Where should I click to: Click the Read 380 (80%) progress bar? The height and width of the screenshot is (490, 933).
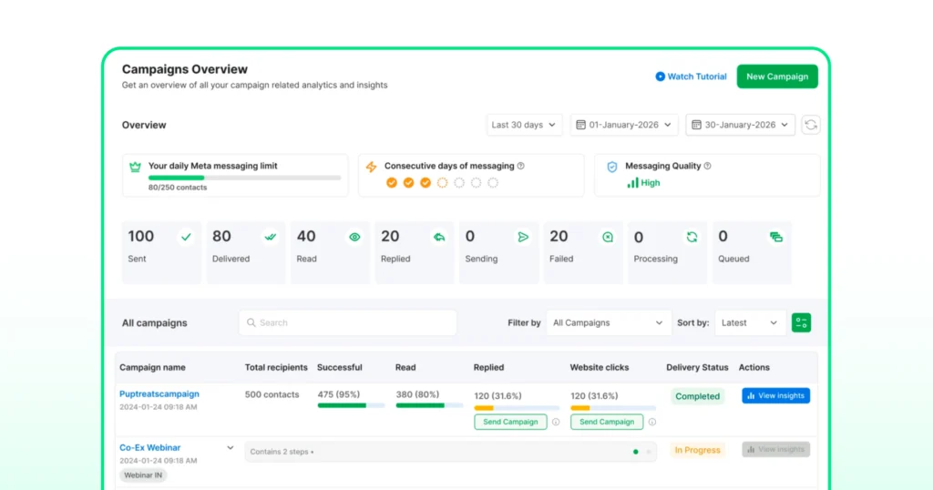(x=429, y=405)
